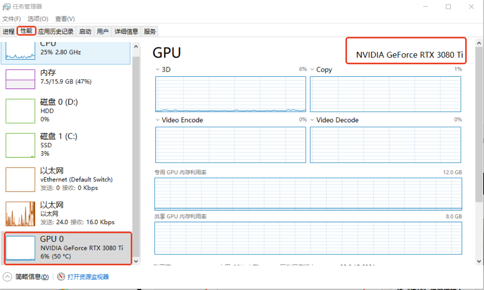Viewport: 484px width, 290px height.
Task: Open the Video Decode engine dropdown
Action: pyautogui.click(x=312, y=120)
